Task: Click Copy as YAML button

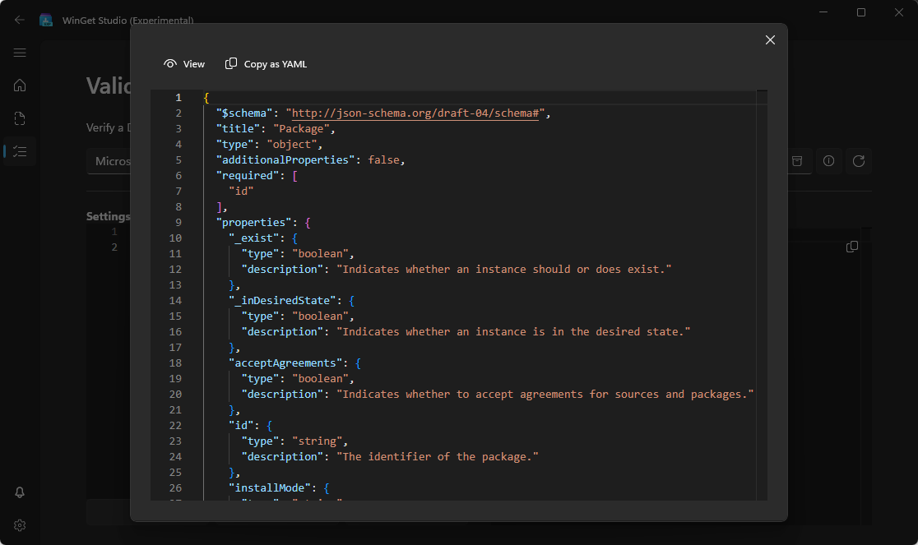Action: tap(267, 64)
